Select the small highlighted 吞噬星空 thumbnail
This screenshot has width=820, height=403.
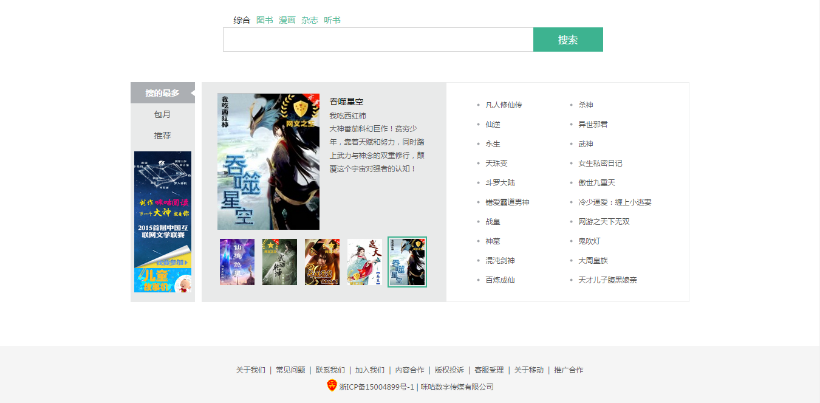(408, 262)
